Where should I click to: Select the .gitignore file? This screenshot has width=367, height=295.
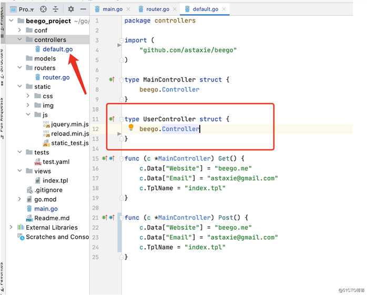pos(48,190)
